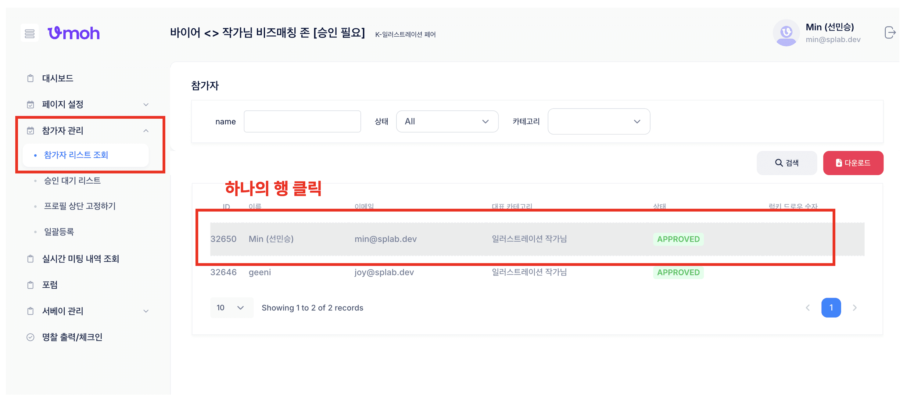The image size is (907, 402).
Task: Click the 명찰 출력/체크인 check icon
Action: point(30,337)
